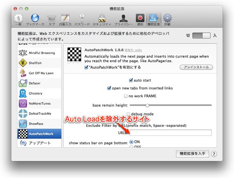Select the Defacer extension in the list
Screen dimensions: 234x178
tap(39, 83)
